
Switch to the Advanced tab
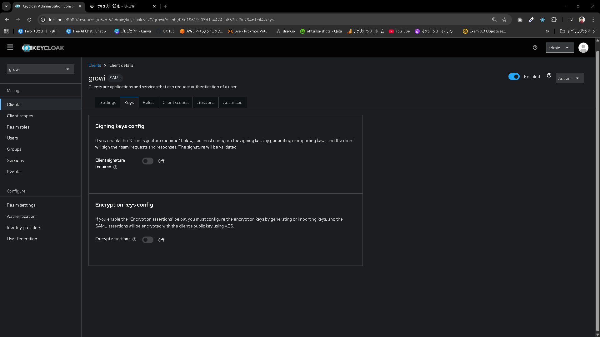[232, 102]
